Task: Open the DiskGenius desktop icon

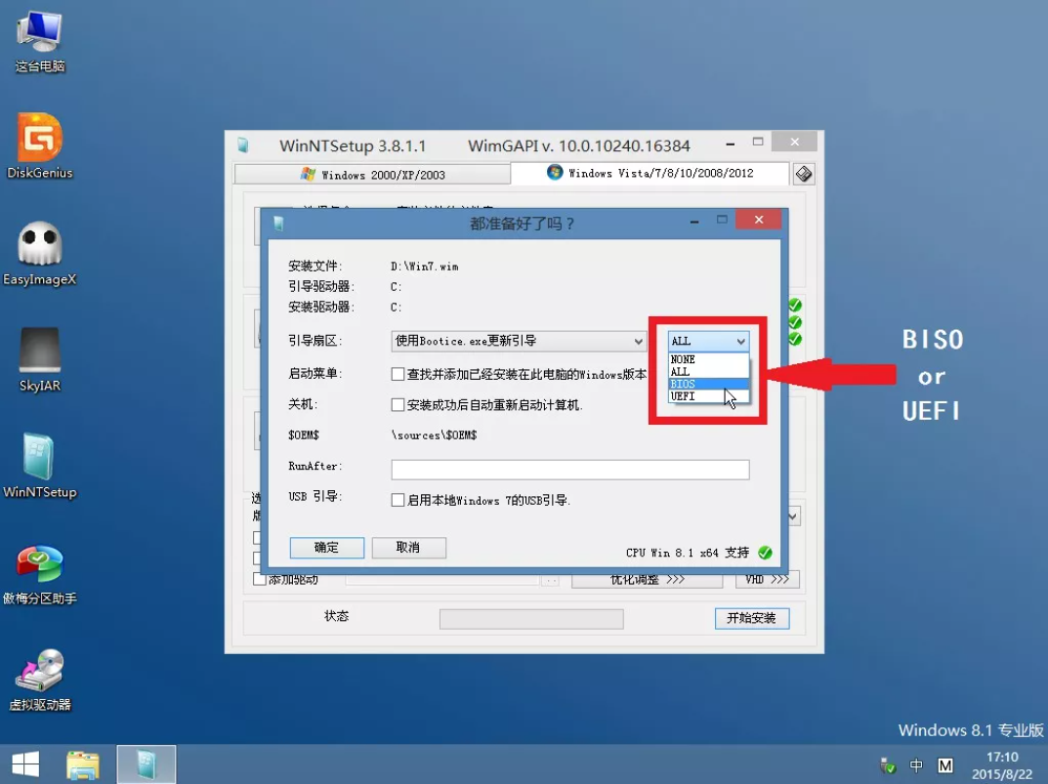Action: [x=39, y=145]
